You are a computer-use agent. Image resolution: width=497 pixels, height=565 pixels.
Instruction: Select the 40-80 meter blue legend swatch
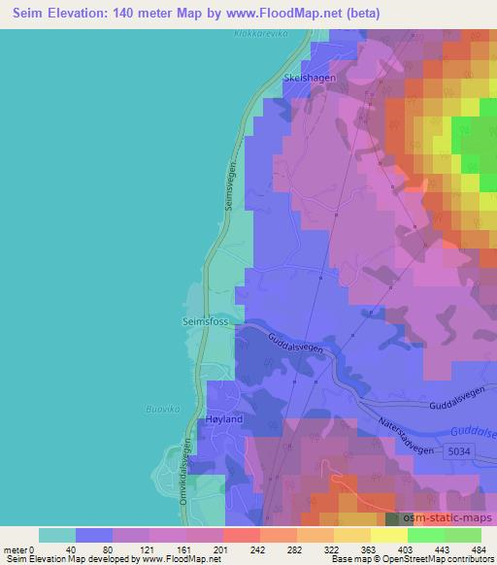94,536
